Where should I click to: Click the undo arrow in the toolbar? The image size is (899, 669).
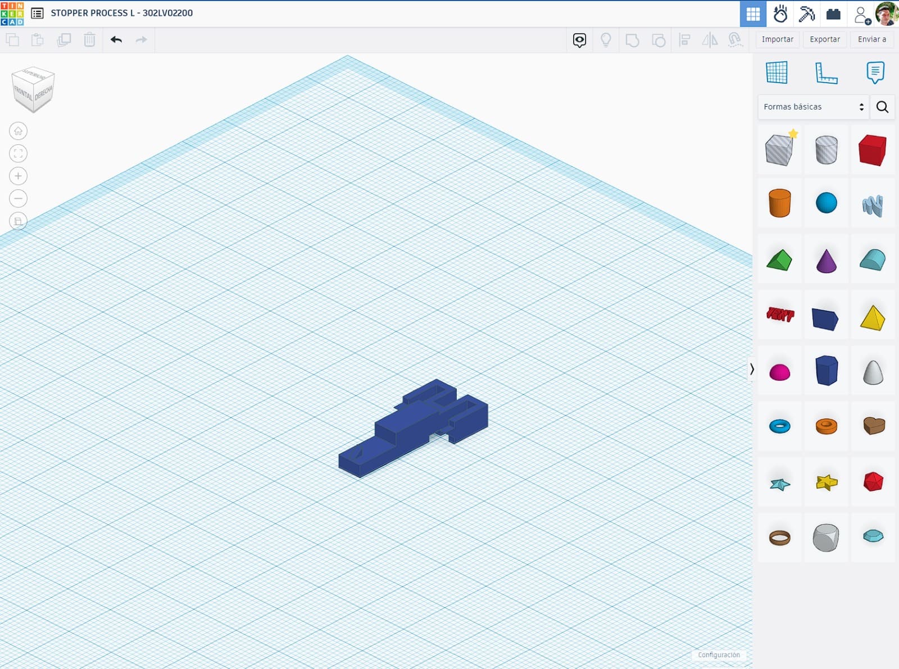(116, 40)
